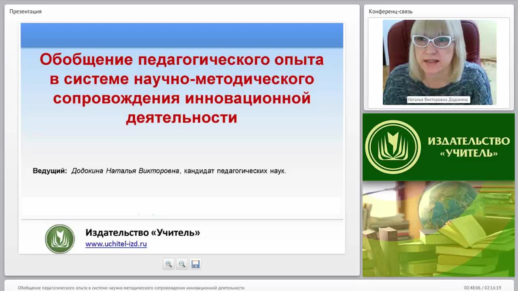Click the webinar title in bottom bar
518x291 pixels.
[131, 288]
